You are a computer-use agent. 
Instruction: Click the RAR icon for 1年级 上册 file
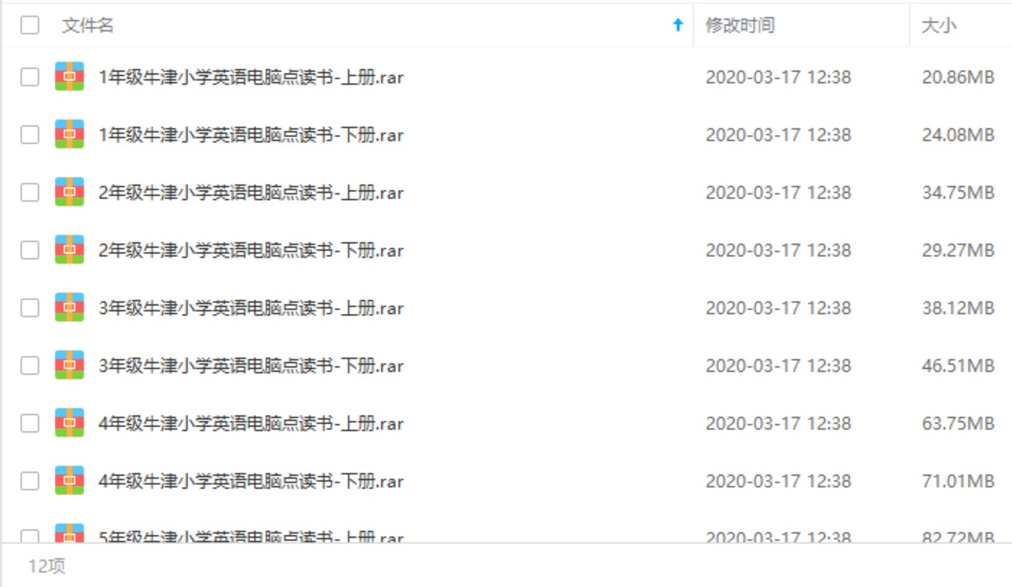69,76
